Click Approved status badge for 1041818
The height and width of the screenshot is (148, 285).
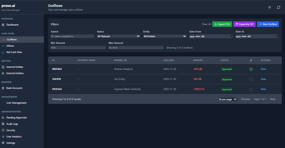[227, 79]
